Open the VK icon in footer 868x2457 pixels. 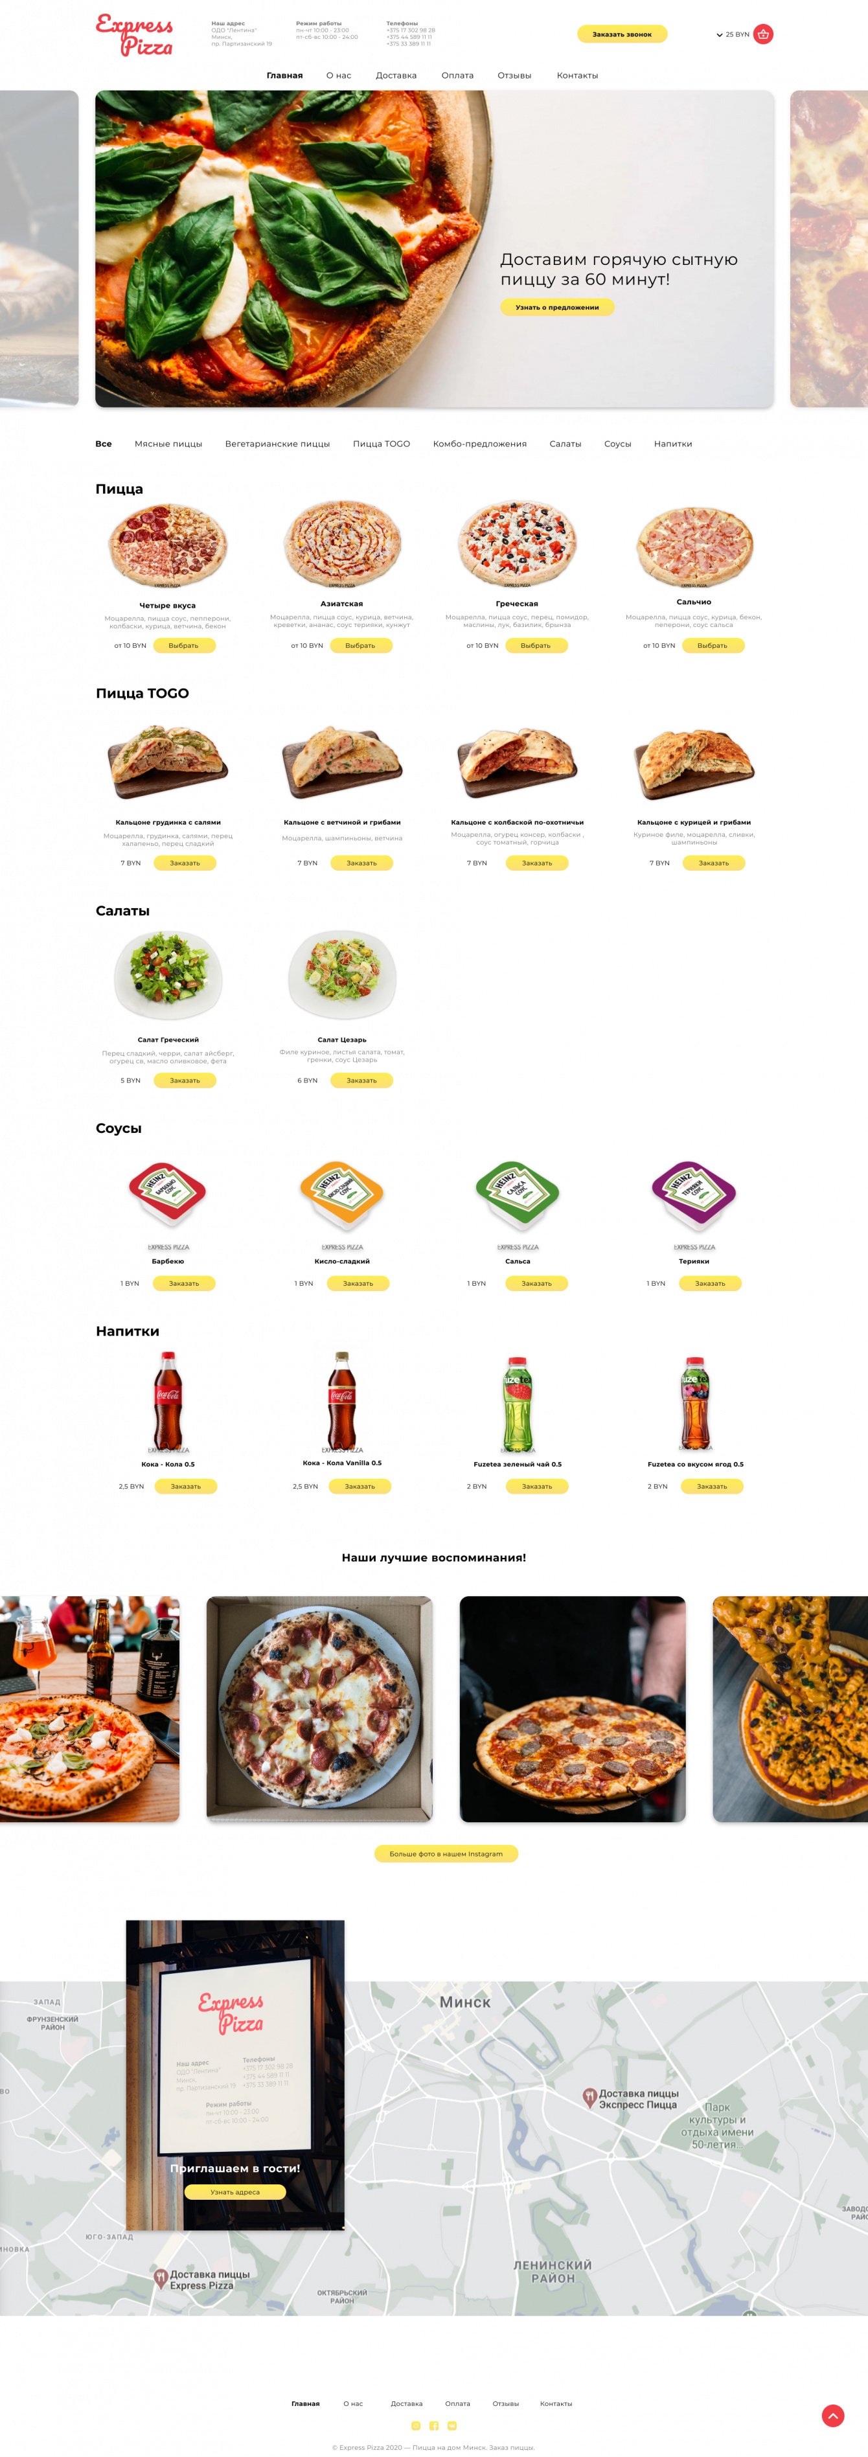[x=452, y=2425]
